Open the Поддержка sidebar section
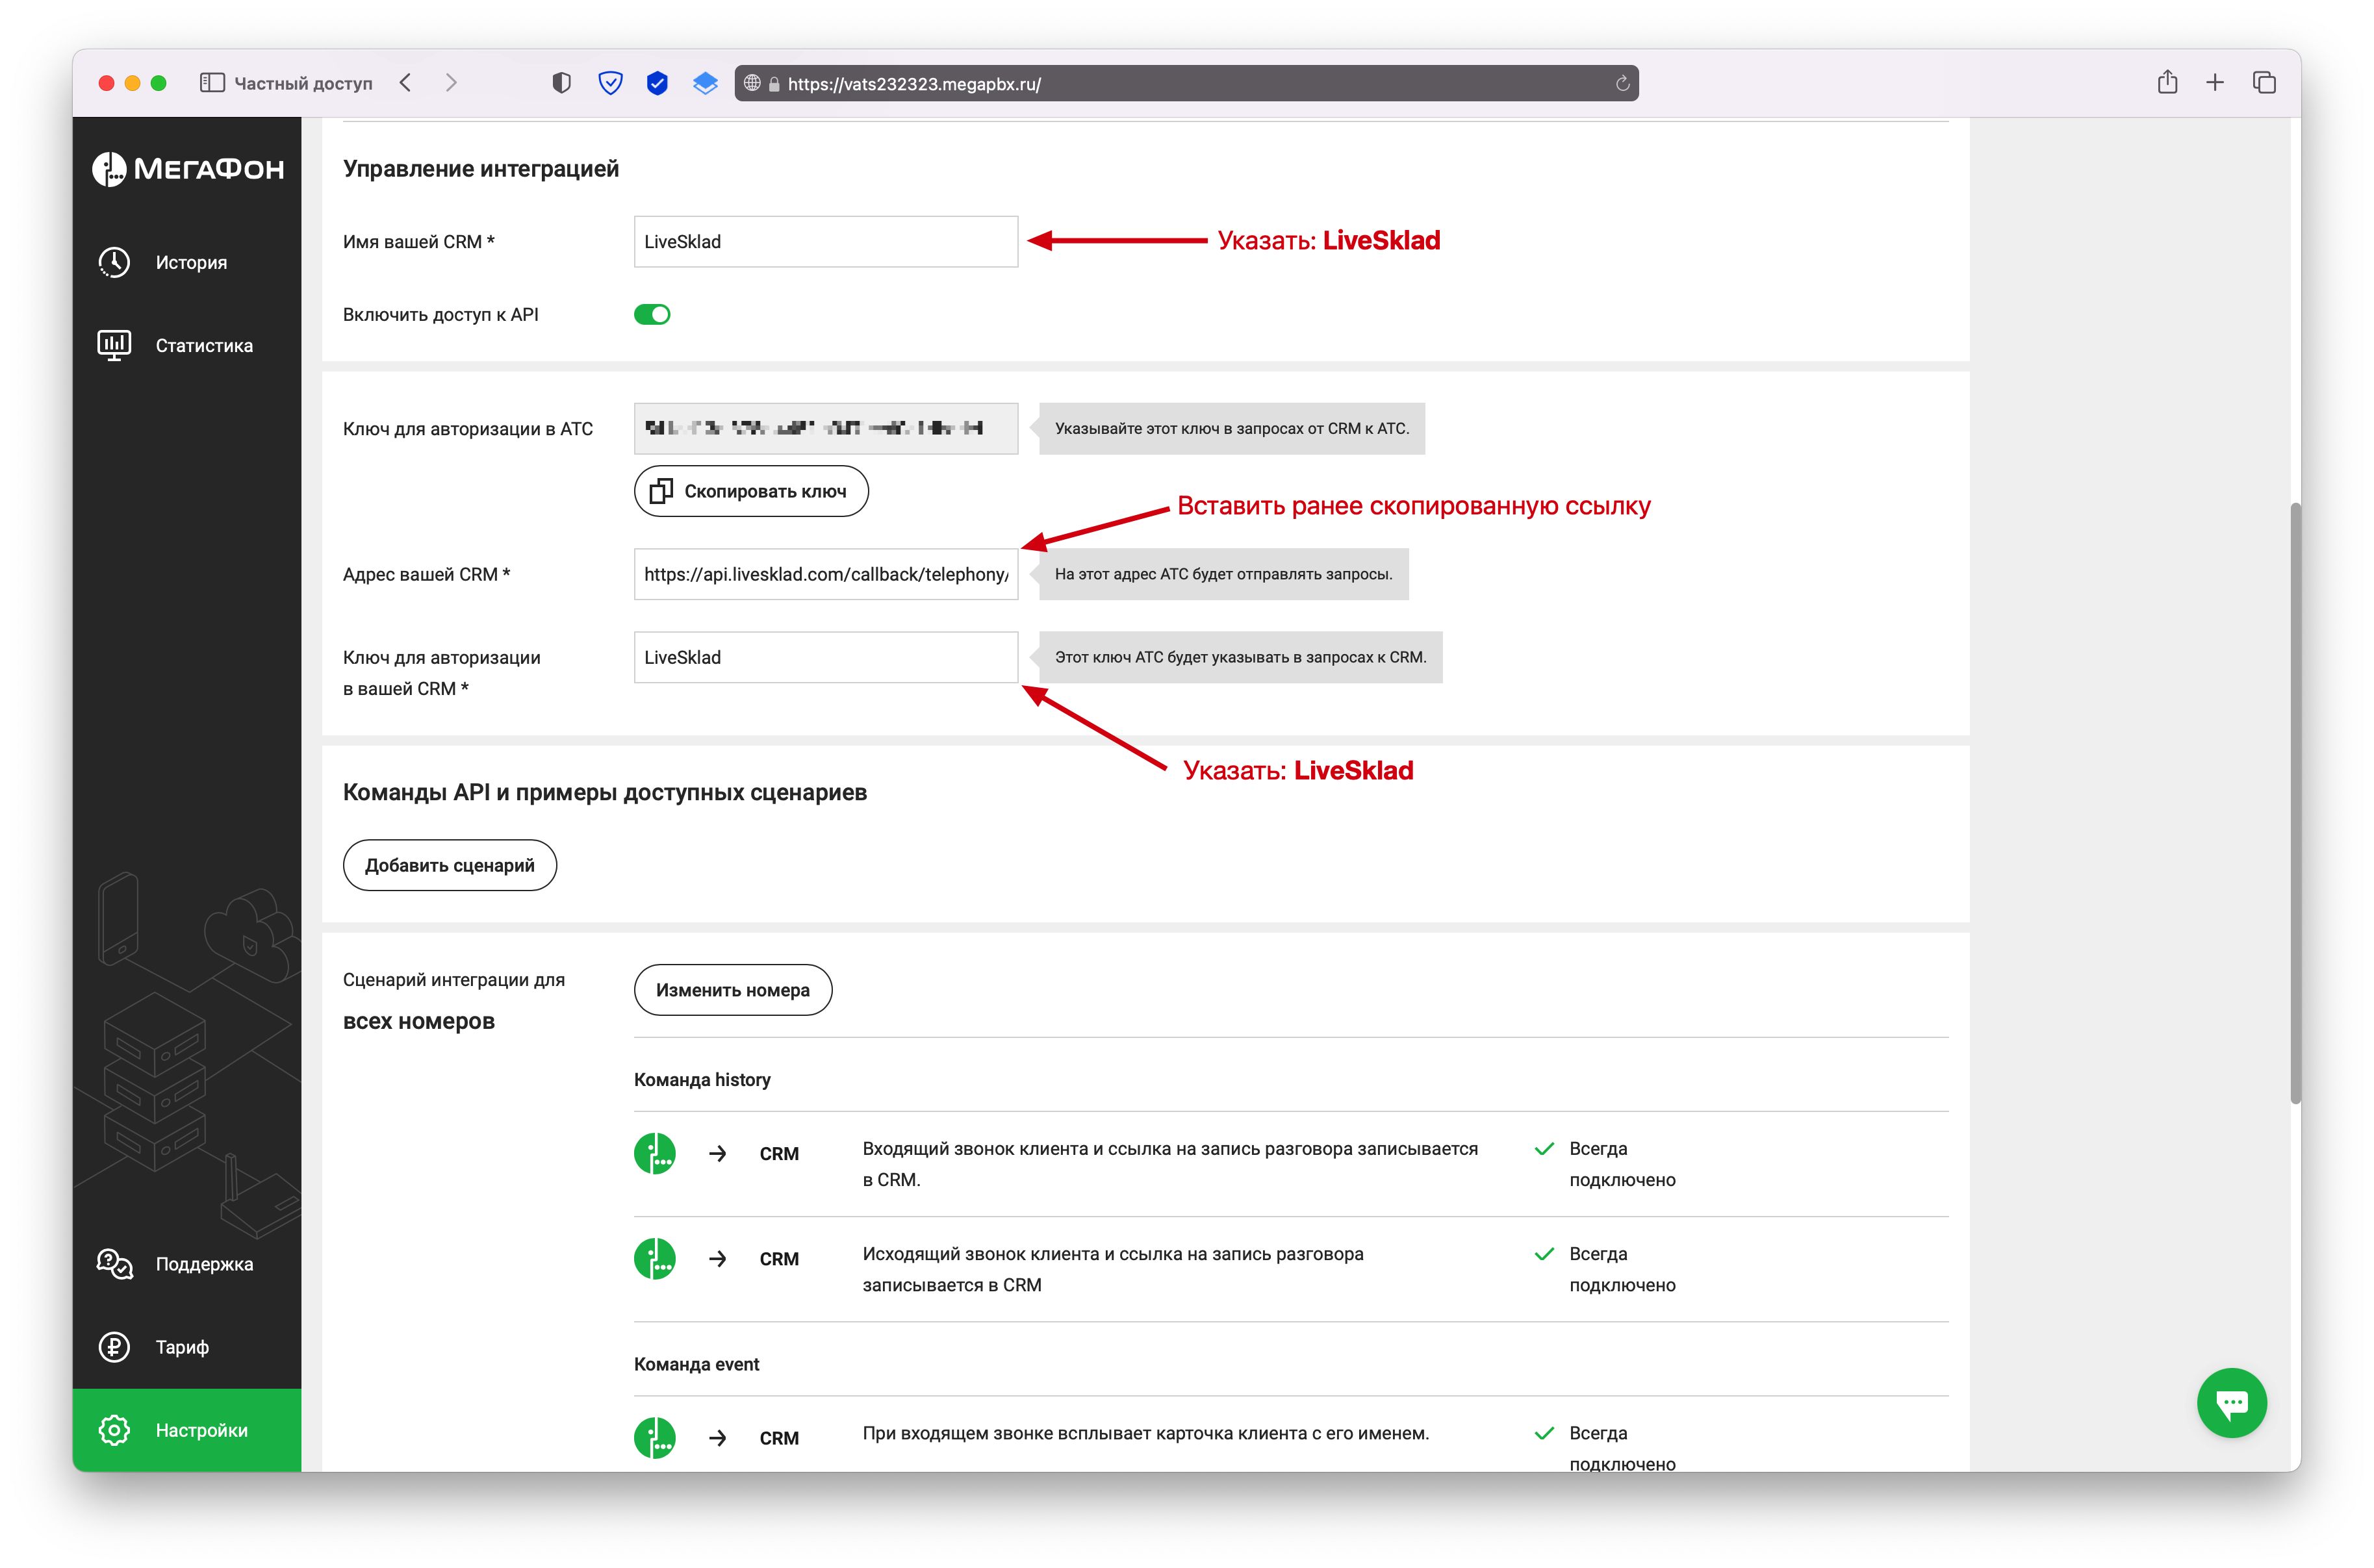This screenshot has width=2374, height=1568. coord(187,1264)
